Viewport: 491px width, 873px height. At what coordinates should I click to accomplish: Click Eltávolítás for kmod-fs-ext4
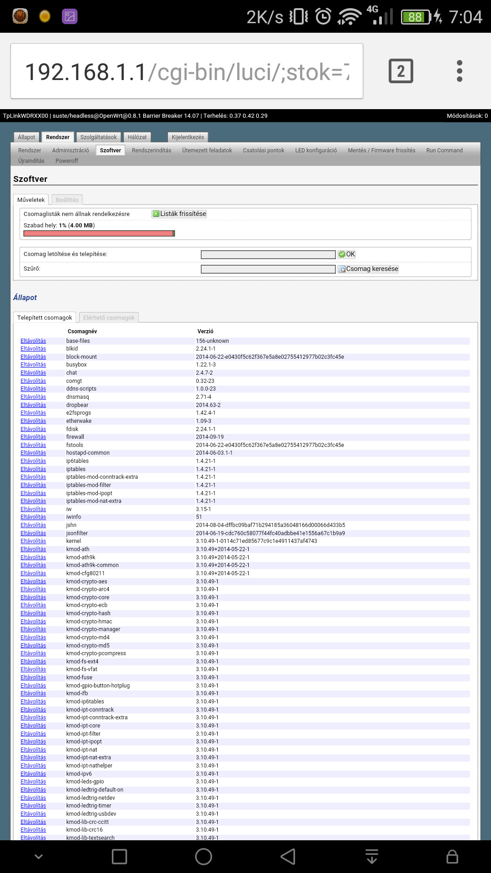coord(33,662)
